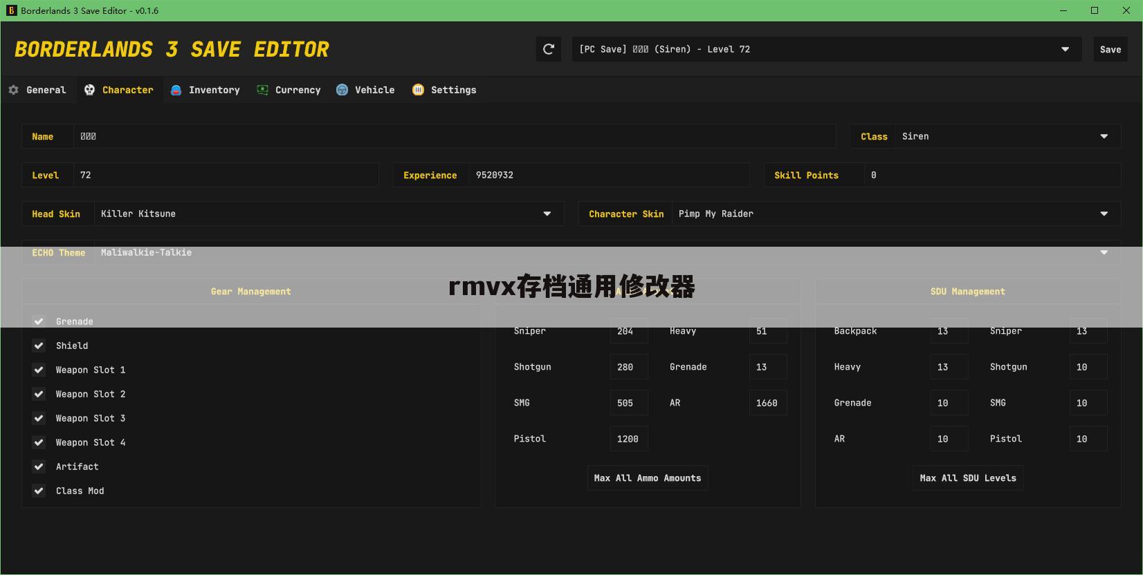Click the Borderlands 3 Save Editor title
The width and height of the screenshot is (1143, 575).
172,49
